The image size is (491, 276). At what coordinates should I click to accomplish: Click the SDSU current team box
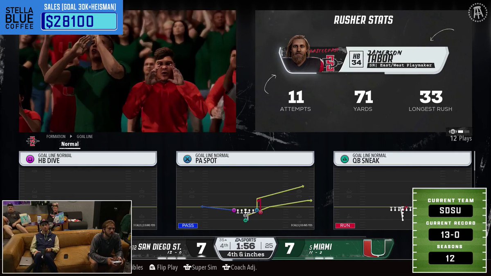[x=450, y=211]
